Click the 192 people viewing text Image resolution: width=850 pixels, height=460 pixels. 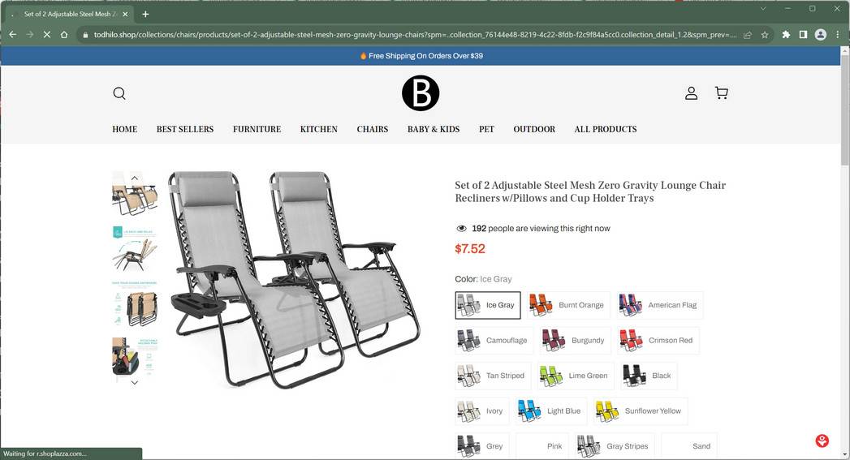tap(541, 229)
